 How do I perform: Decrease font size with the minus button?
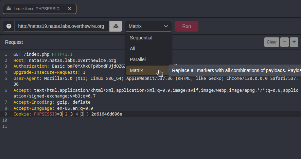284,42
